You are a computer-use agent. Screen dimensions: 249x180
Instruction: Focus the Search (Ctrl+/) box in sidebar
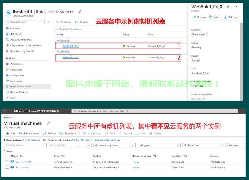(25, 22)
